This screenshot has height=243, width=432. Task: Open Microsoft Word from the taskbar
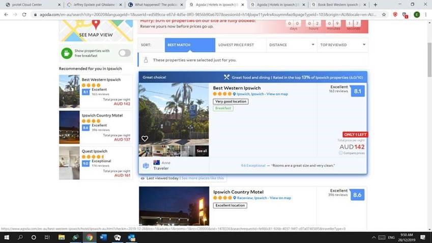(103, 237)
